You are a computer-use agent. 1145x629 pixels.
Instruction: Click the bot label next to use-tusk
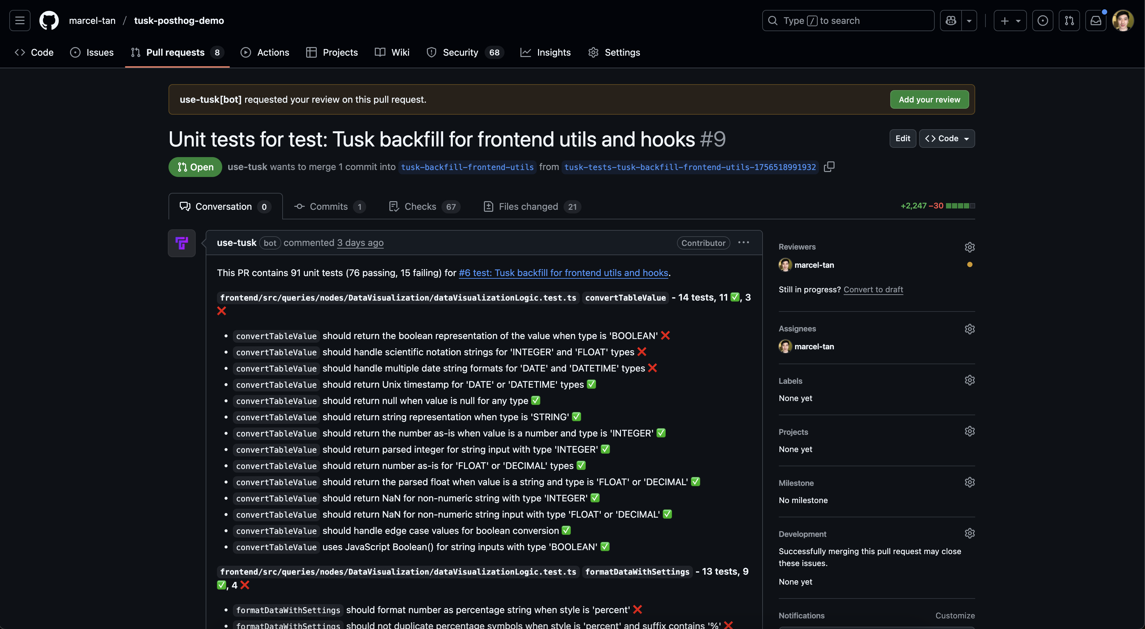tap(270, 243)
